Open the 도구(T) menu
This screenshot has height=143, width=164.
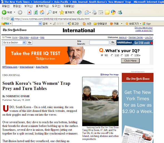coord(56,6)
